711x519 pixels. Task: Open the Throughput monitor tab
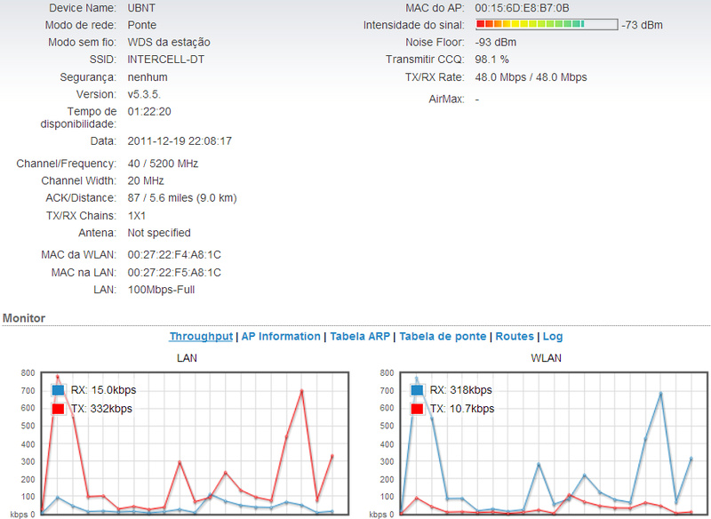pyautogui.click(x=201, y=336)
